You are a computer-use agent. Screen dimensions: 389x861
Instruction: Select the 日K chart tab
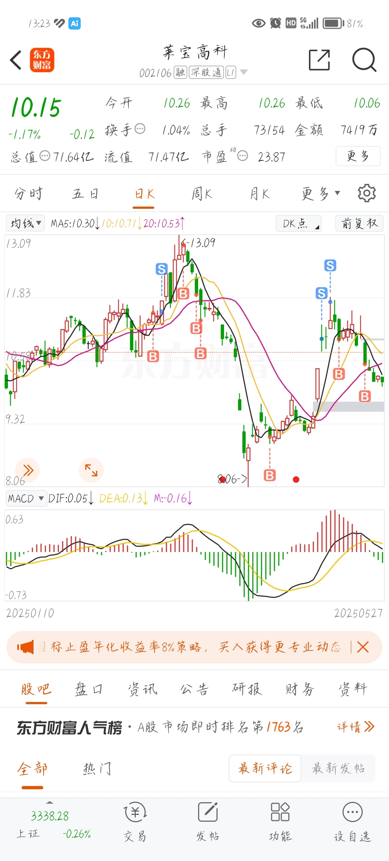tap(144, 194)
